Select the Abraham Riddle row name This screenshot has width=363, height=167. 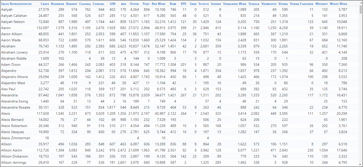[x=14, y=58]
